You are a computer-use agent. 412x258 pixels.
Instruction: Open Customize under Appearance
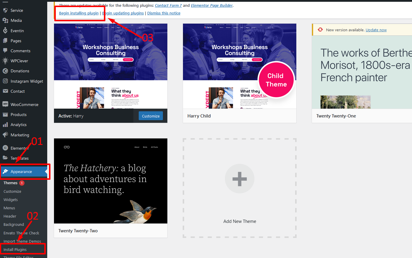(x=12, y=191)
